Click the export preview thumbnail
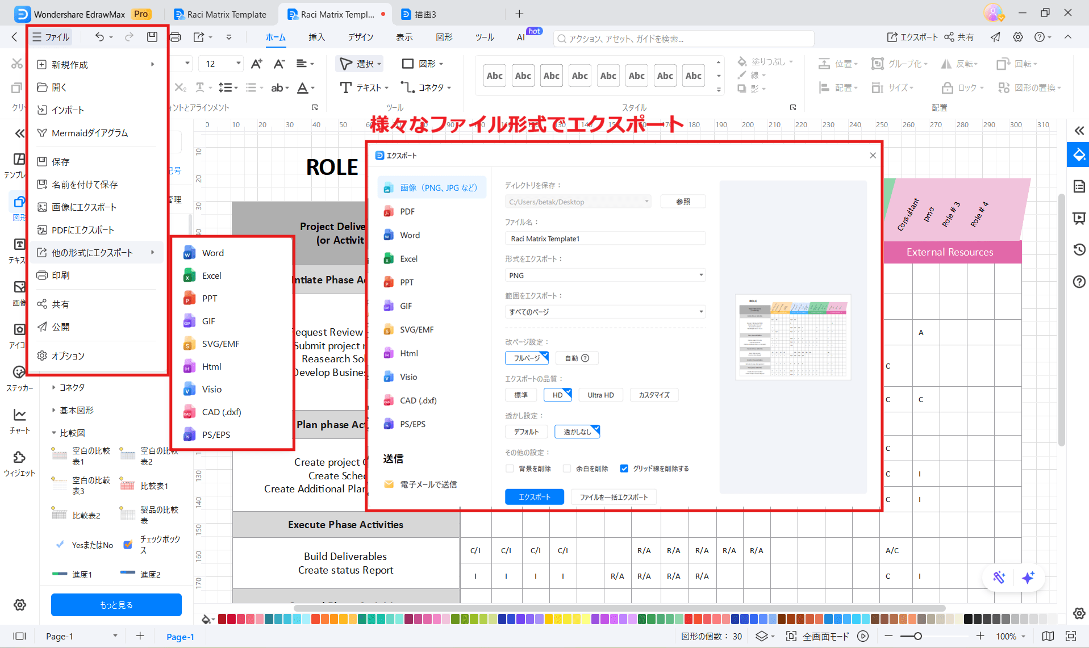The height and width of the screenshot is (648, 1089). click(x=793, y=337)
